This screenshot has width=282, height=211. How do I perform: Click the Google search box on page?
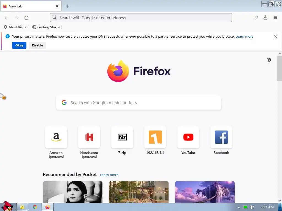pyautogui.click(x=139, y=103)
